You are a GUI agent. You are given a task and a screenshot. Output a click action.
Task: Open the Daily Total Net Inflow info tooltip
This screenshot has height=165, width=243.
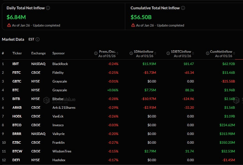(x=48, y=8)
